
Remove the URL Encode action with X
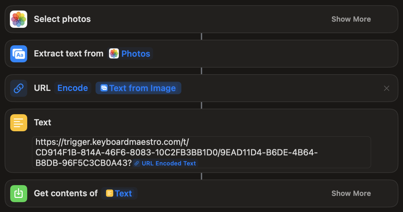point(387,88)
